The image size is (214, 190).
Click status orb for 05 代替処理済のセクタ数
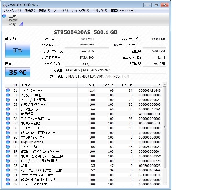click(x=8, y=104)
